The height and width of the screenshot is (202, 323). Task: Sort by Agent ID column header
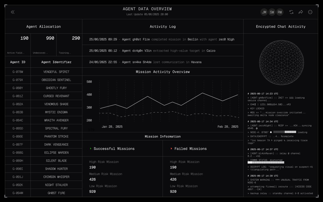coord(18,62)
